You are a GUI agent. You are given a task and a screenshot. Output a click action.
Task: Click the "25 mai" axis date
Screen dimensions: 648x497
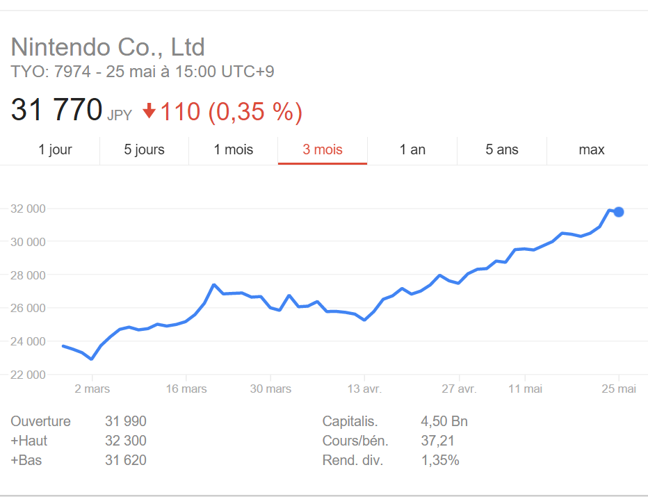click(619, 389)
